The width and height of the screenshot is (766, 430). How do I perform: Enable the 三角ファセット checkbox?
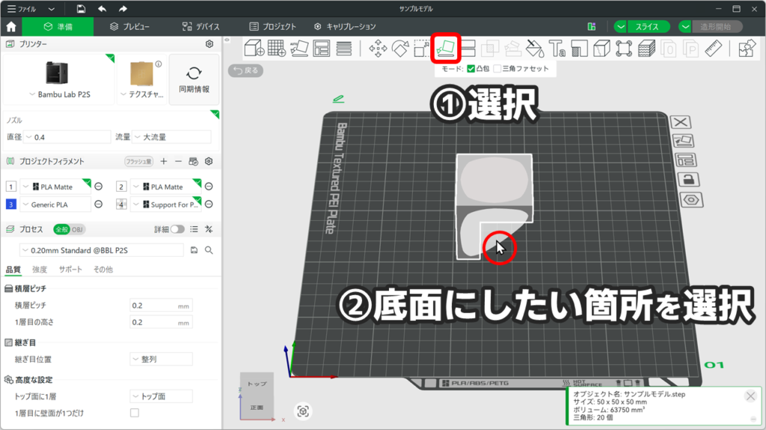click(x=497, y=69)
